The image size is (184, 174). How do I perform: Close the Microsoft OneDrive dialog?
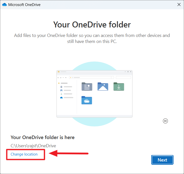(x=179, y=4)
